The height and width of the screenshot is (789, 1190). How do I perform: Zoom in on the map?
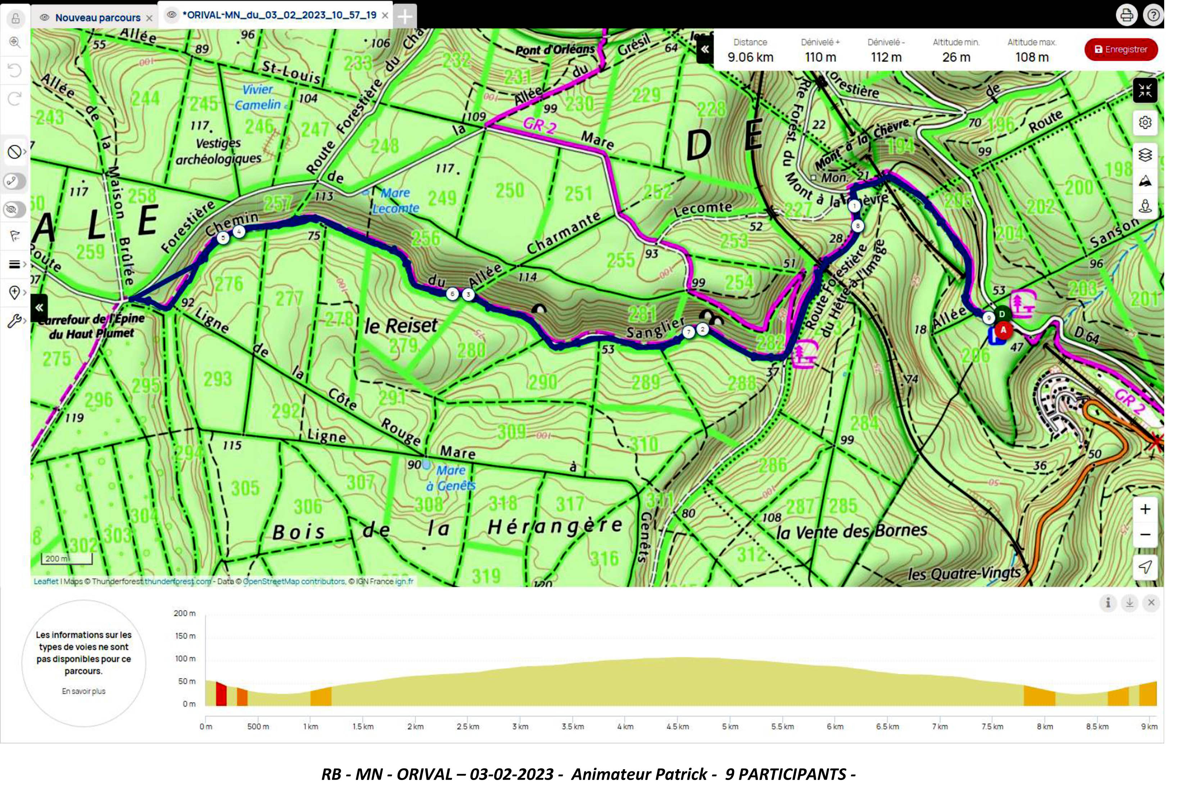point(1145,509)
